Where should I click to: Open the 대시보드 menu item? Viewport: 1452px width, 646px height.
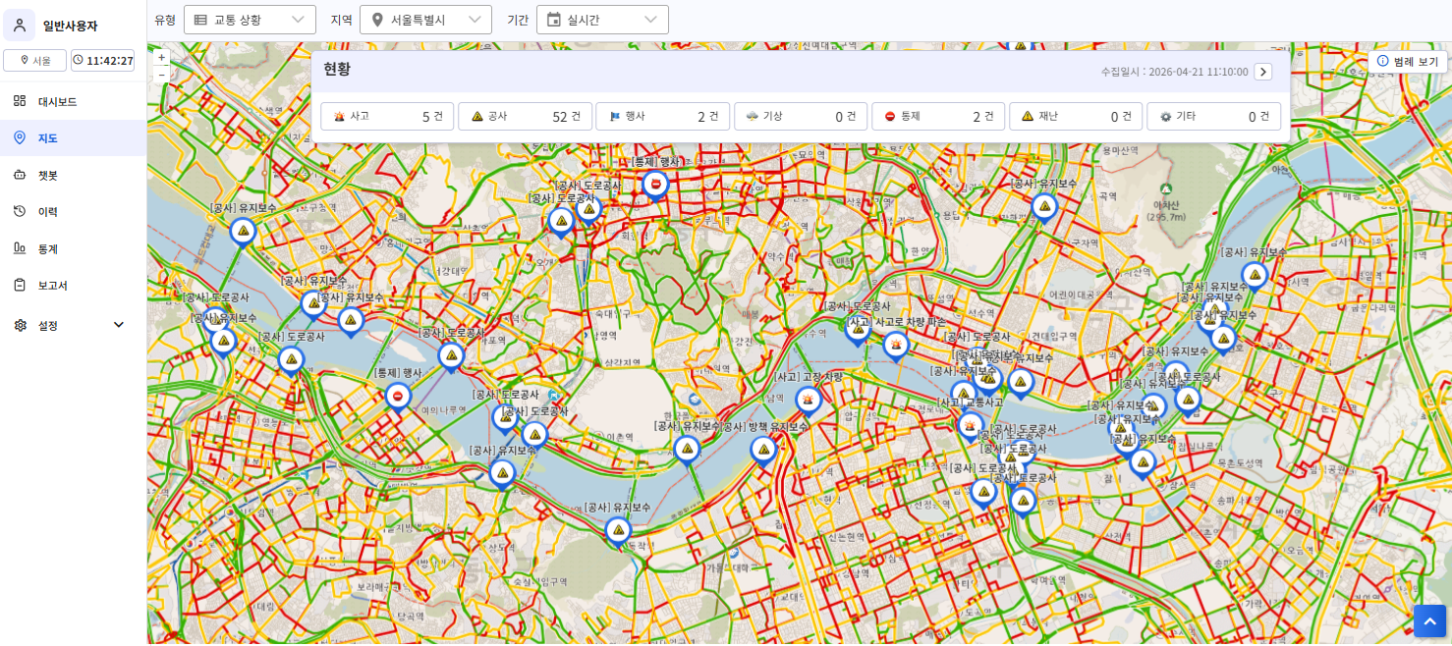click(x=73, y=101)
